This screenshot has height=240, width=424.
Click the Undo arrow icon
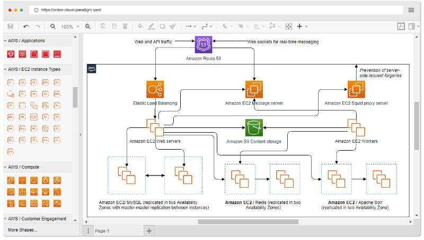point(26,26)
